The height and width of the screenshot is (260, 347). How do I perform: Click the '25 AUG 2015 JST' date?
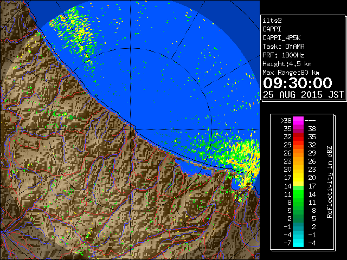click(x=303, y=95)
